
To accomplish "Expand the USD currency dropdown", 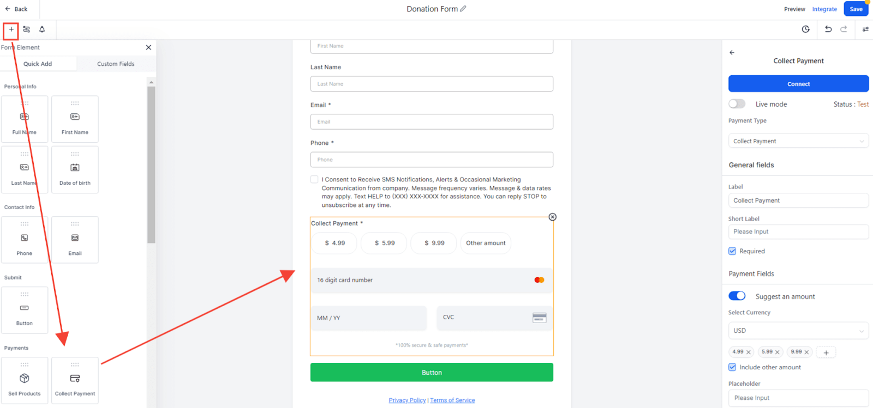I will (798, 331).
